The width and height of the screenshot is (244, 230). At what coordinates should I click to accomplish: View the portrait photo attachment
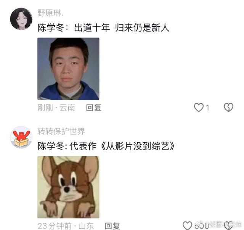coord(68,69)
